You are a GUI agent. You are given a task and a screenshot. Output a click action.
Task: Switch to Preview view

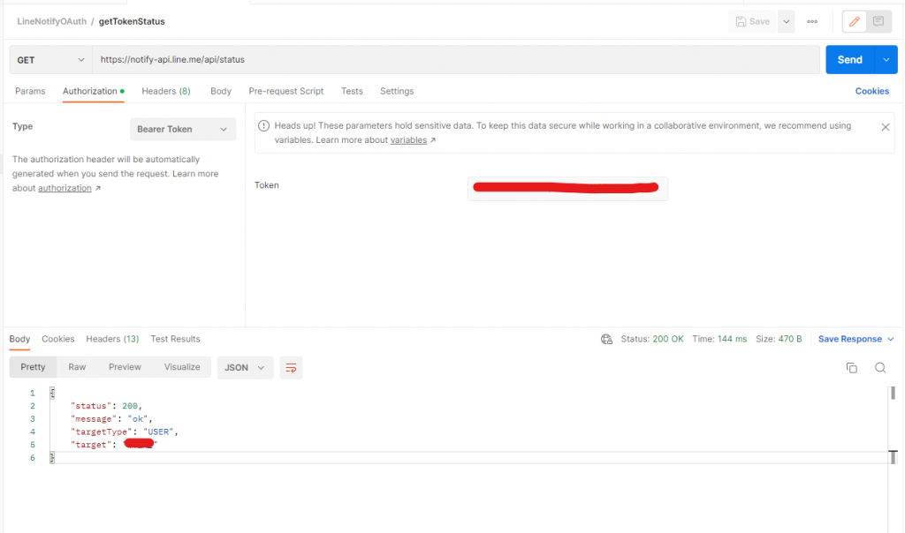(125, 367)
